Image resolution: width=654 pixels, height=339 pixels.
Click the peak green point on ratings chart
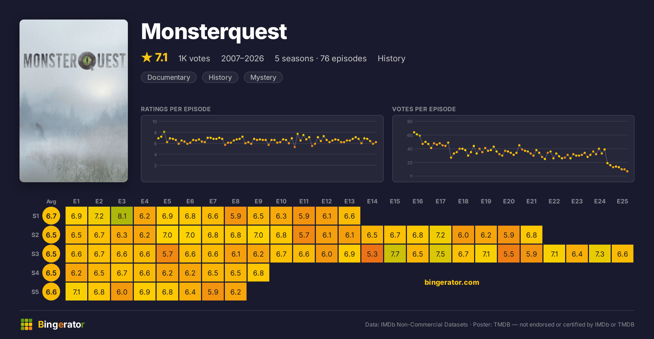coord(164,132)
